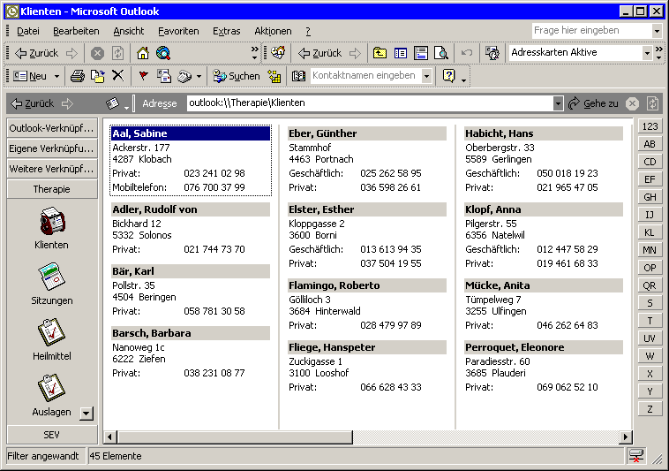Toggle the folder list icon
The image size is (669, 471).
click(x=401, y=53)
